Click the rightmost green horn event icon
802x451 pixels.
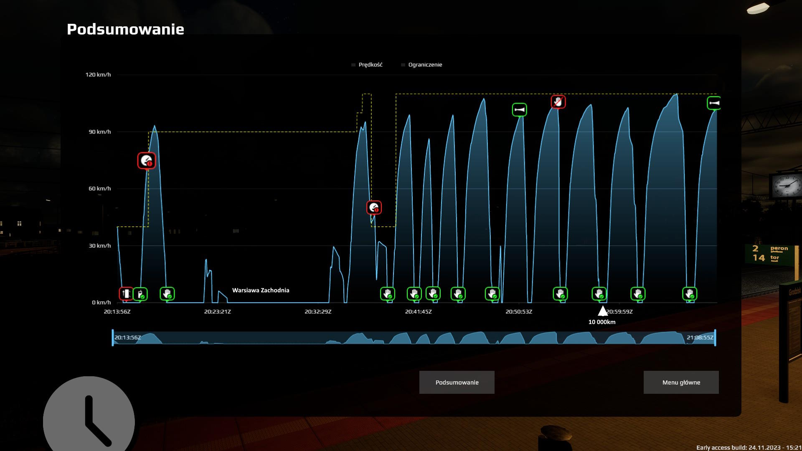click(x=714, y=103)
